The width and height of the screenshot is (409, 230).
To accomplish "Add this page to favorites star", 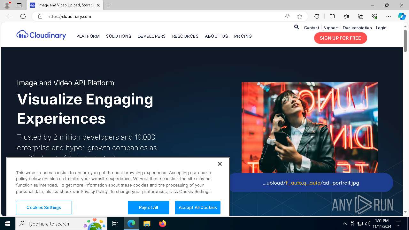I will point(300,16).
